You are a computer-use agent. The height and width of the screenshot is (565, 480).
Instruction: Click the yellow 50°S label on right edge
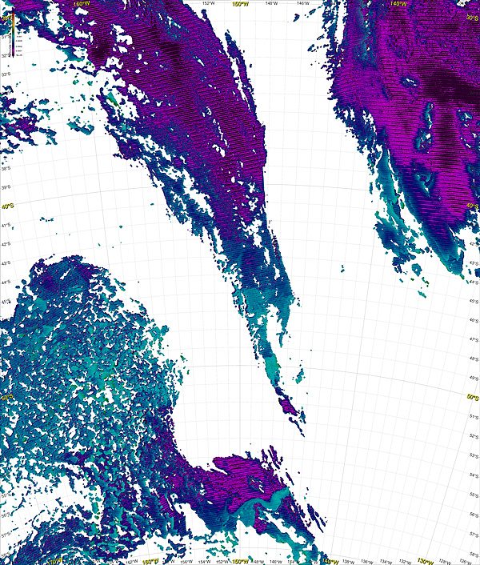[473, 397]
